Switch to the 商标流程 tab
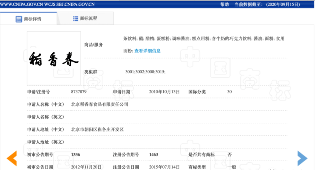 pyautogui.click(x=85, y=19)
